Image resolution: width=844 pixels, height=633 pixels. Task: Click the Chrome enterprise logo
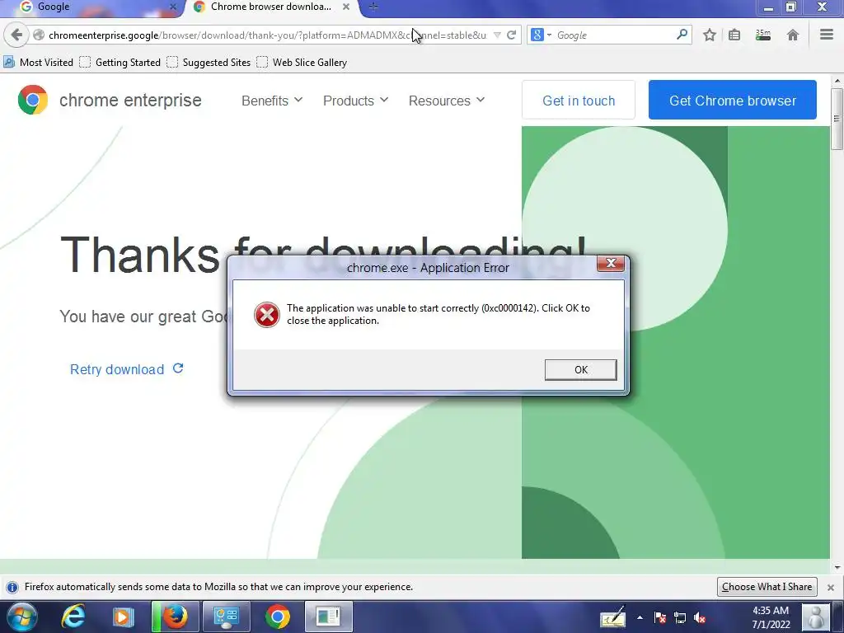coord(110,100)
